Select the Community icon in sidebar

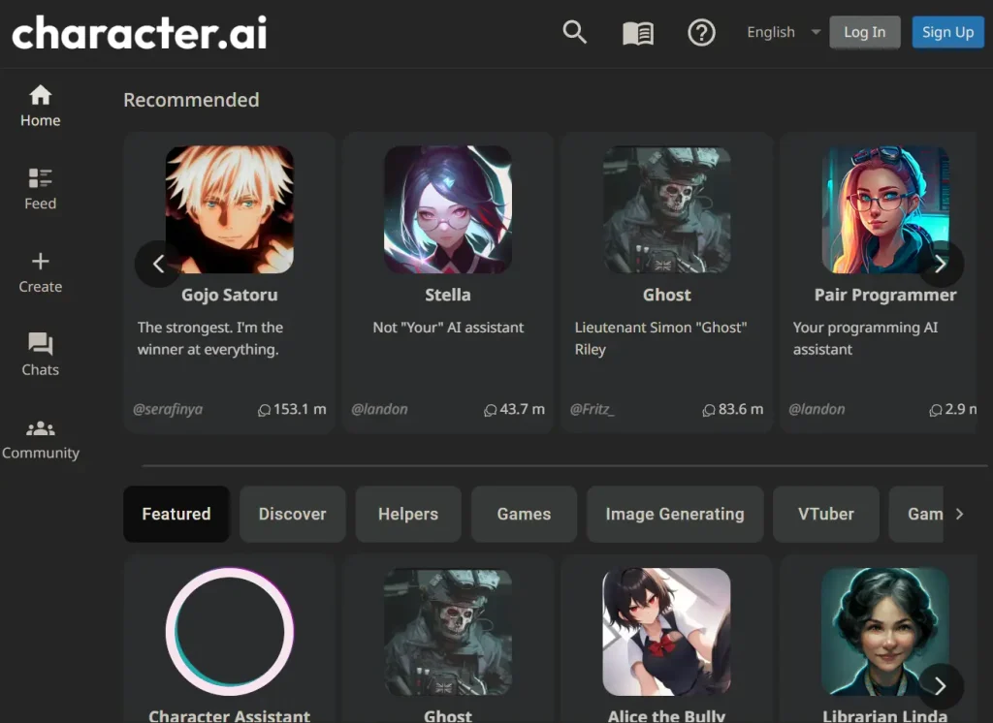pyautogui.click(x=41, y=436)
